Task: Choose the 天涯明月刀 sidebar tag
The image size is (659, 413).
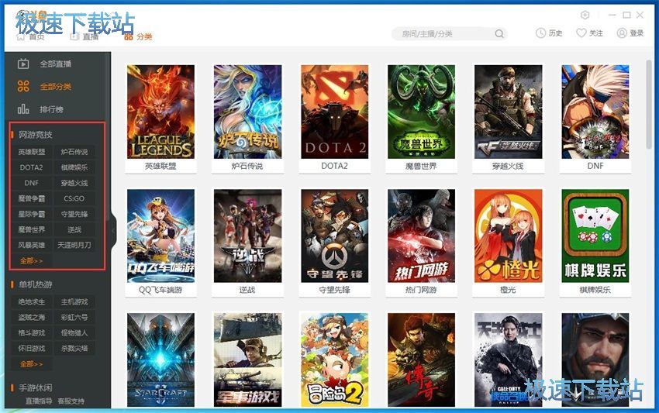Action: click(74, 245)
